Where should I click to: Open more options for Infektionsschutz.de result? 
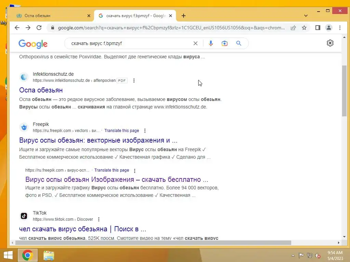134,81
